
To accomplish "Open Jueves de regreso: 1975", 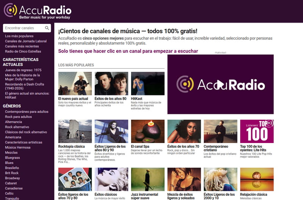I will click(x=23, y=70).
